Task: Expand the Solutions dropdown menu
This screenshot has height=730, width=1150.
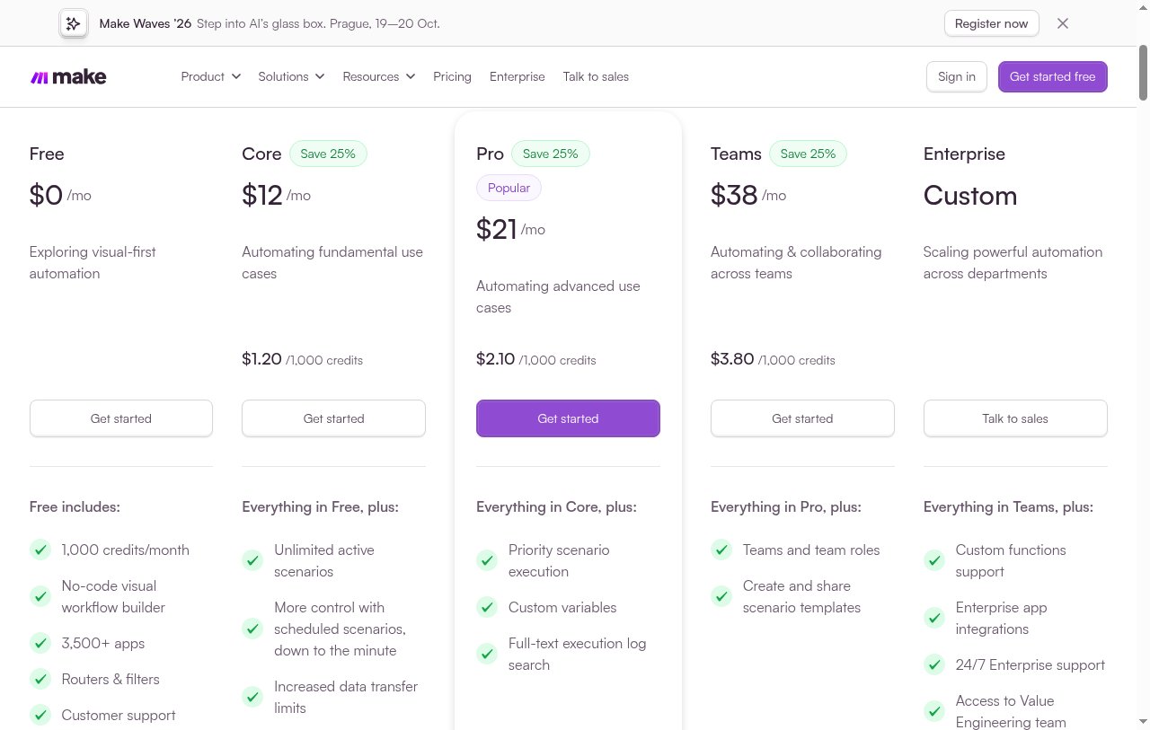Action: pyautogui.click(x=291, y=76)
